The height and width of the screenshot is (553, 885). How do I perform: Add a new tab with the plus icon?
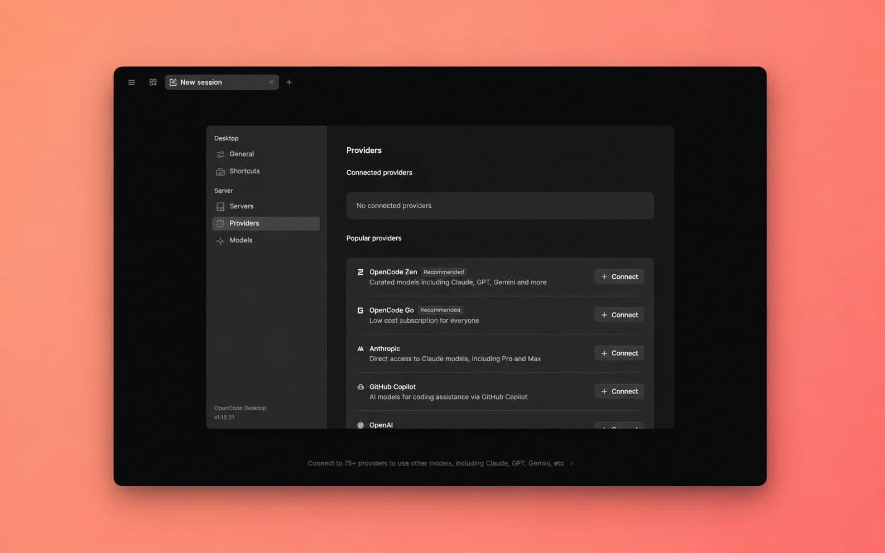pyautogui.click(x=289, y=83)
